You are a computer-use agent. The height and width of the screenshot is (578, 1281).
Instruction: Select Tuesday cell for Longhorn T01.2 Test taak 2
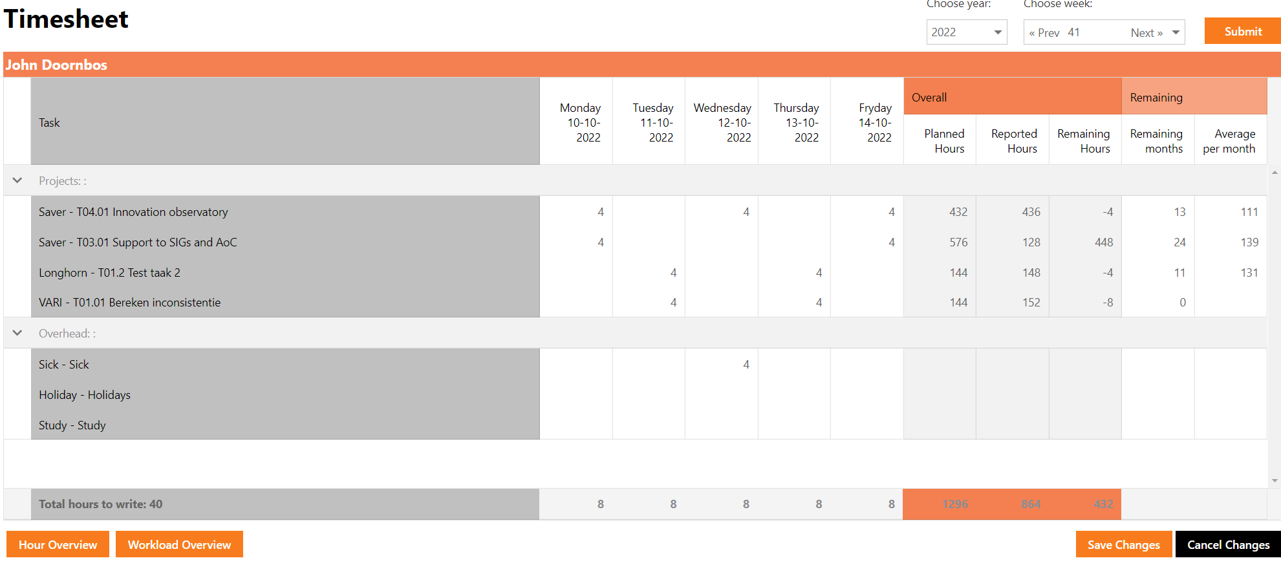click(x=649, y=272)
